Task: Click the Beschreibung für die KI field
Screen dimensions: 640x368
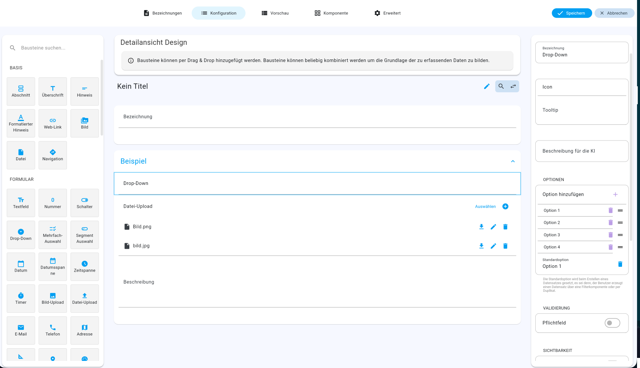Action: point(582,151)
